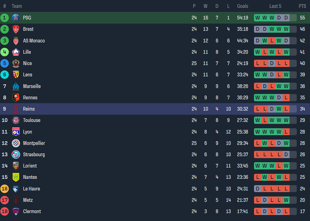Screen dimensions: 310x221
Task: Click the Brest club logo
Action: pos(16,29)
